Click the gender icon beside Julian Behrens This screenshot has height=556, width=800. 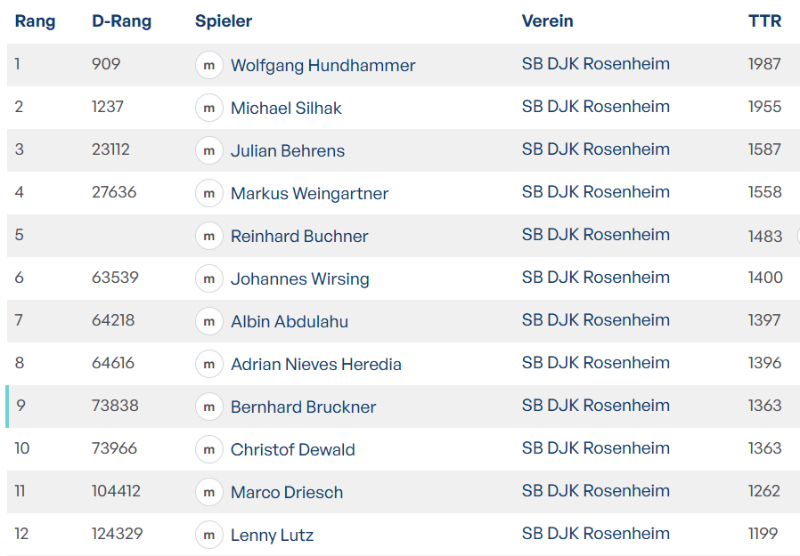pyautogui.click(x=209, y=151)
